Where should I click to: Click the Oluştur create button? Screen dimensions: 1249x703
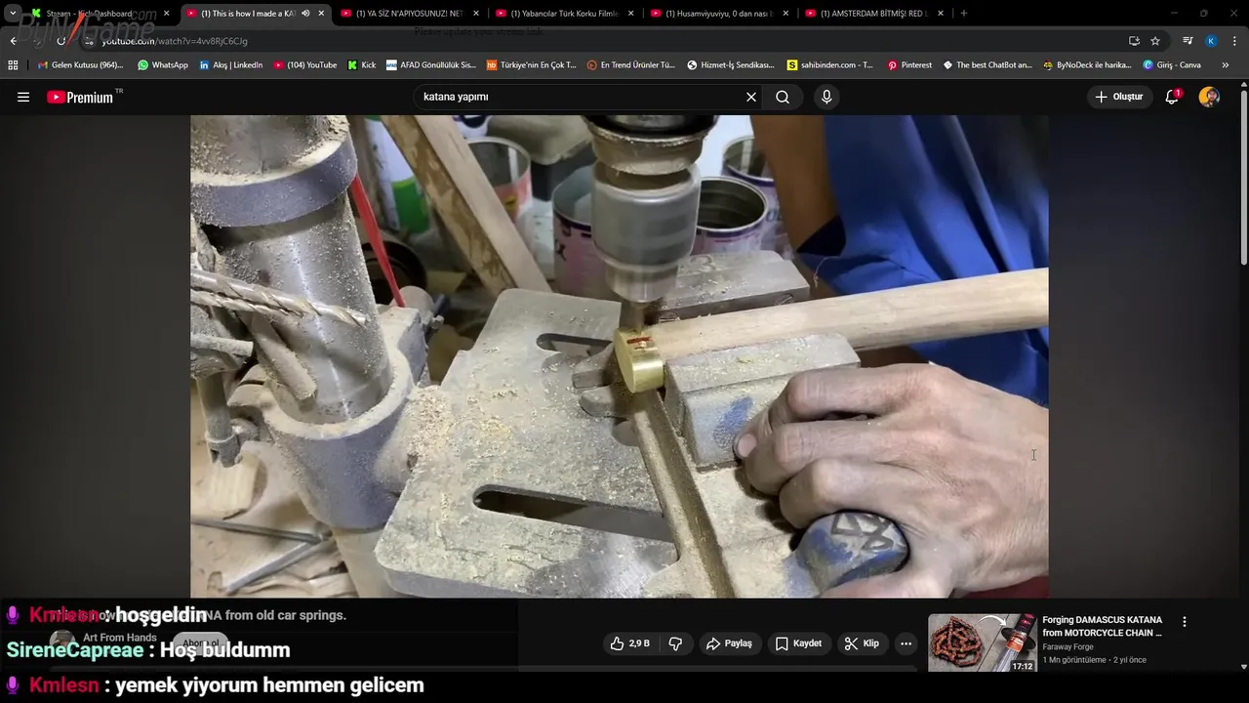point(1118,97)
